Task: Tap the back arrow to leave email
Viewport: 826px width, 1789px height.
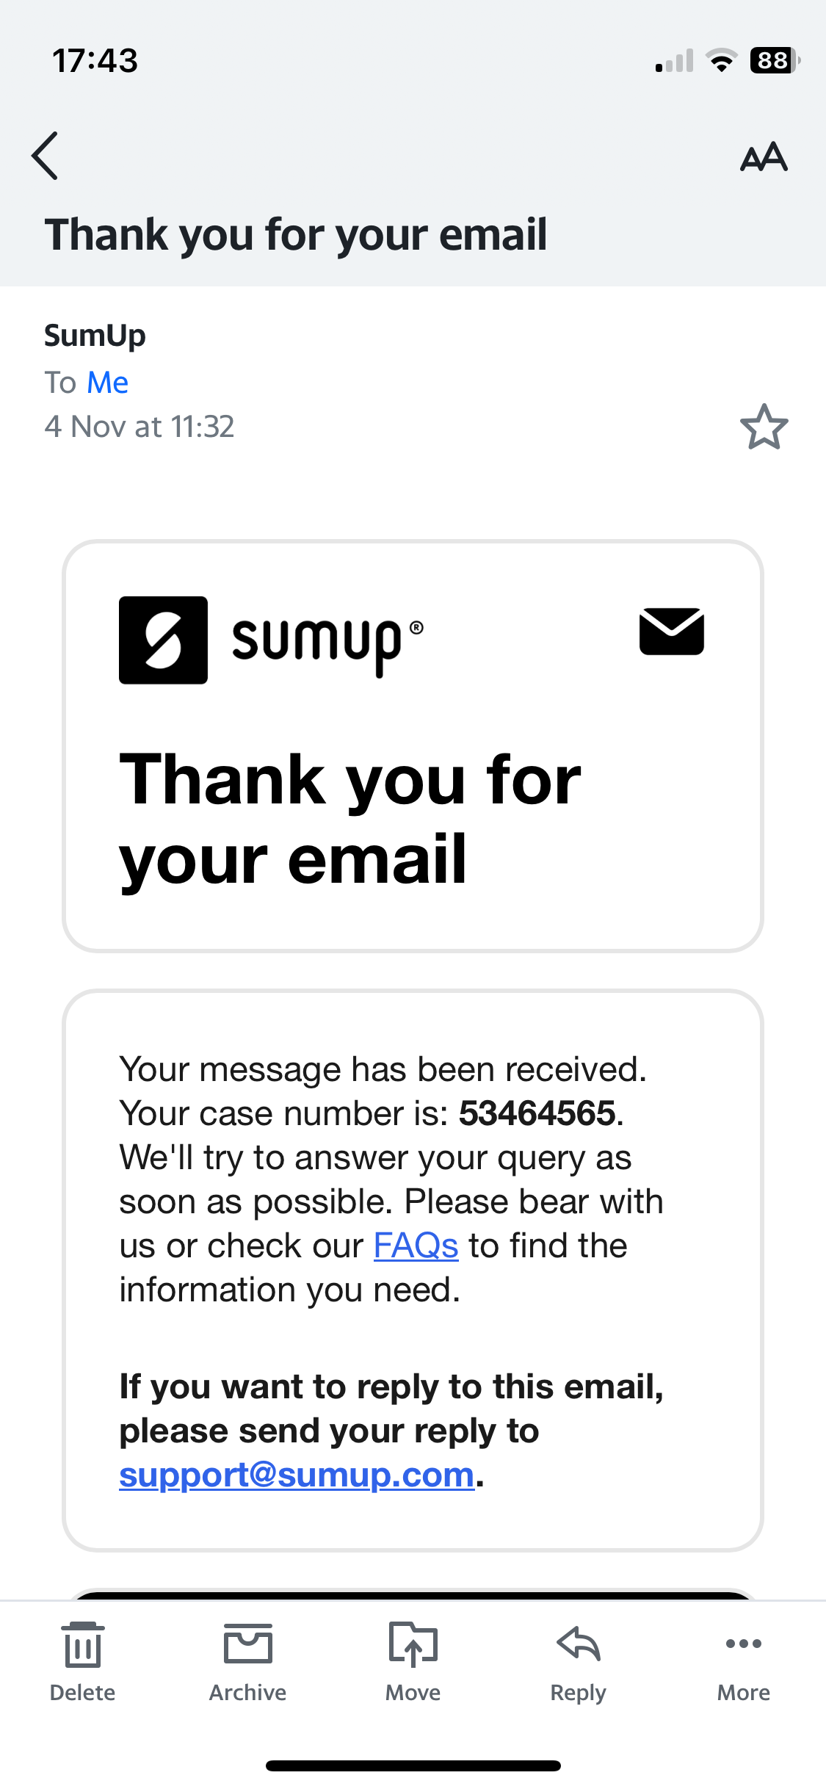Action: click(46, 156)
